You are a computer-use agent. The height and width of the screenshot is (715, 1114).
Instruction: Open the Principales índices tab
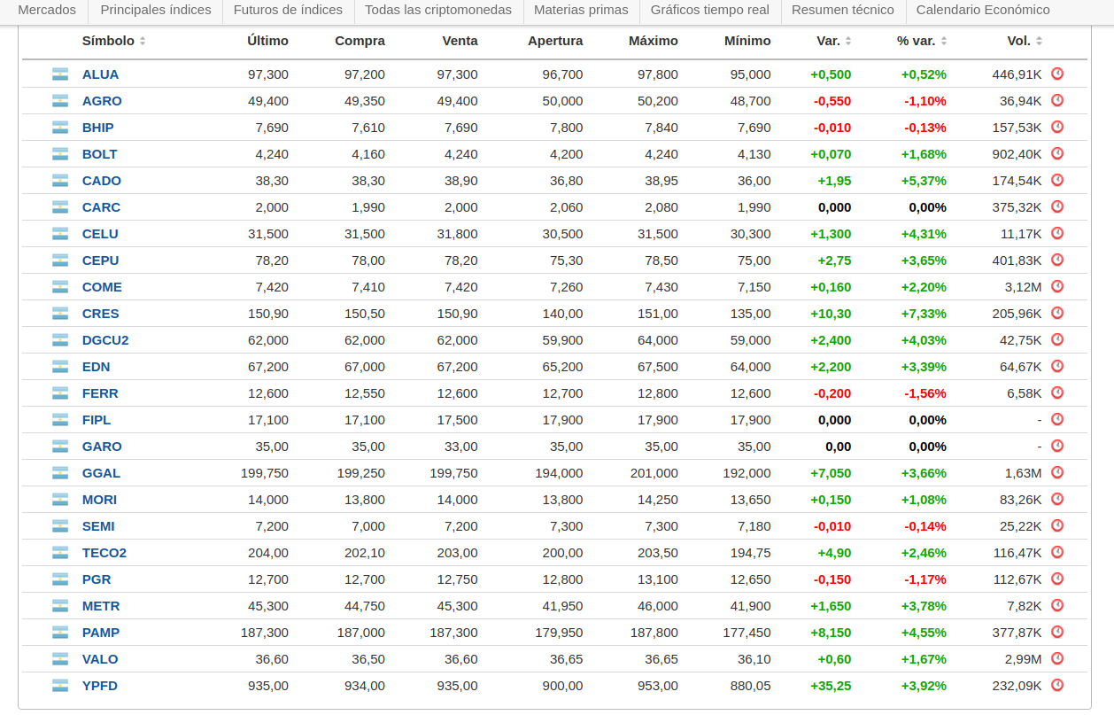point(156,11)
